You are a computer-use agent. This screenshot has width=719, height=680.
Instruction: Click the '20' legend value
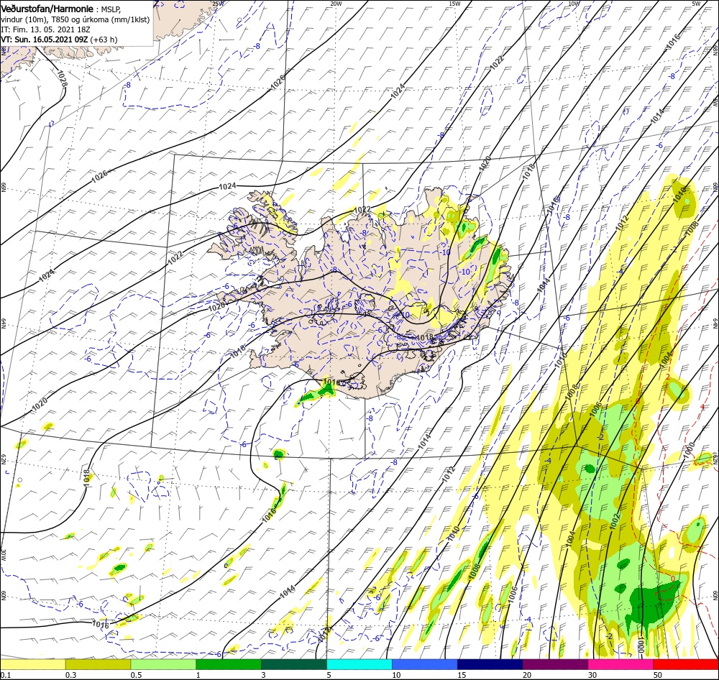(x=527, y=675)
